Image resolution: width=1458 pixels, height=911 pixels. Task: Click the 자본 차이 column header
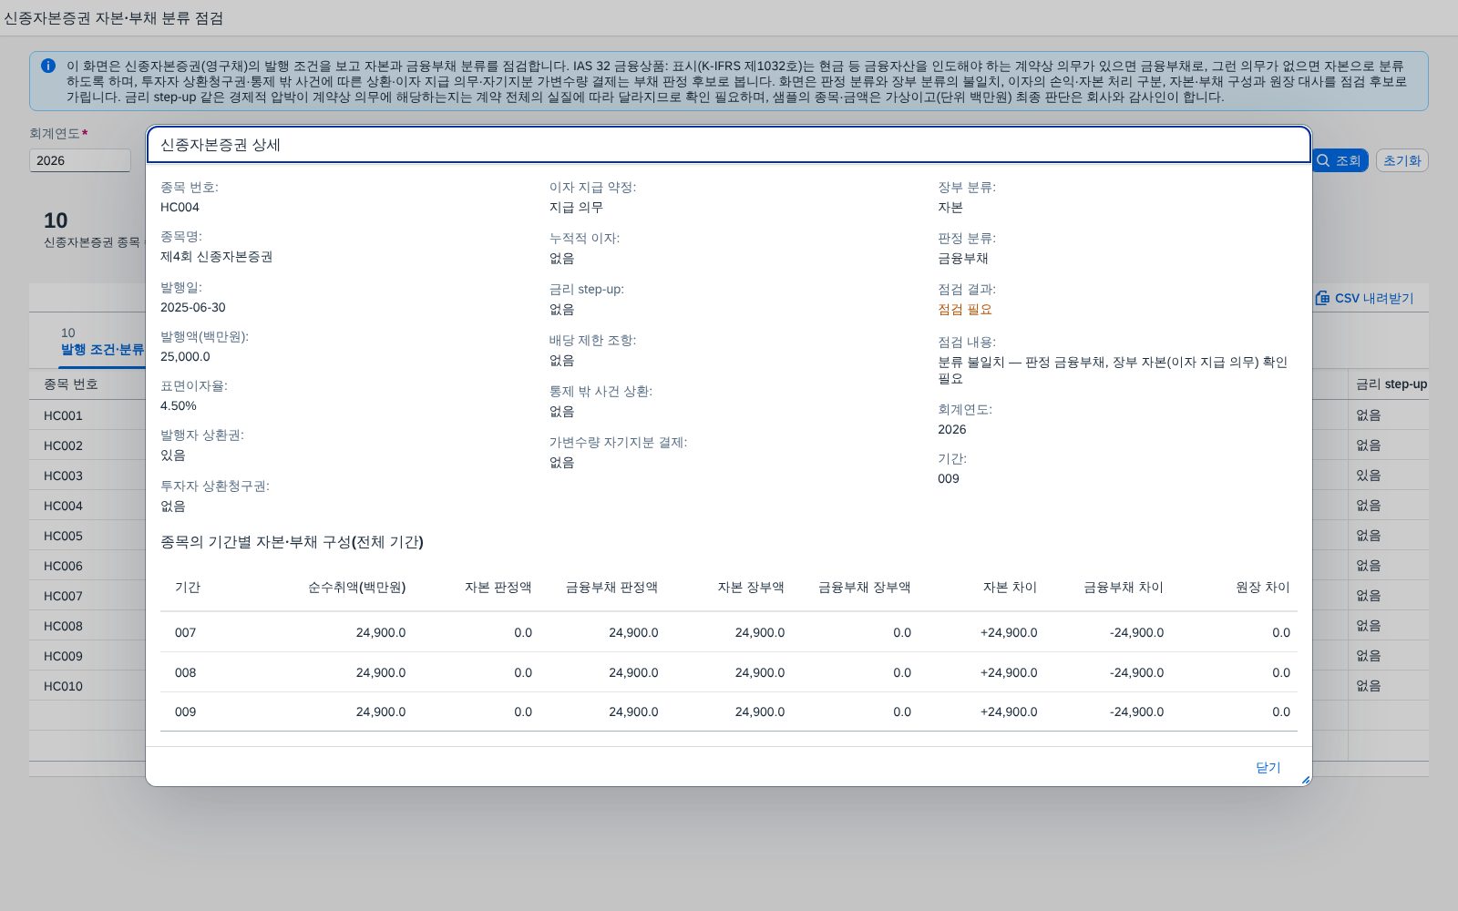pos(1010,588)
